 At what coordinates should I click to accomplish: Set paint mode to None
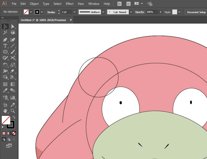click(14, 133)
